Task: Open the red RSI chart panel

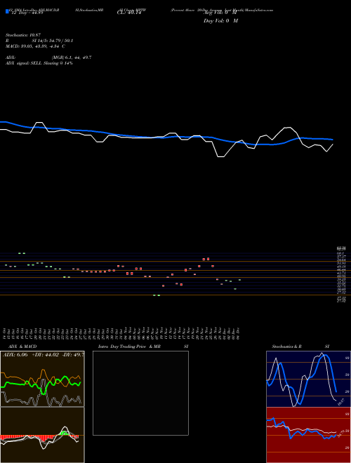Action: click(x=308, y=435)
